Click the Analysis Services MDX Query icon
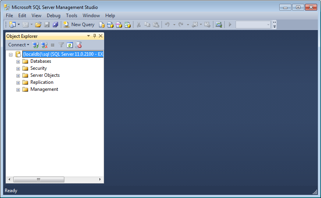The height and width of the screenshot is (198, 321). (110, 25)
